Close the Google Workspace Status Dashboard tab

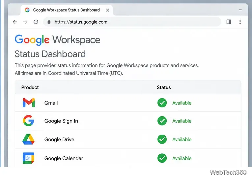pos(107,10)
